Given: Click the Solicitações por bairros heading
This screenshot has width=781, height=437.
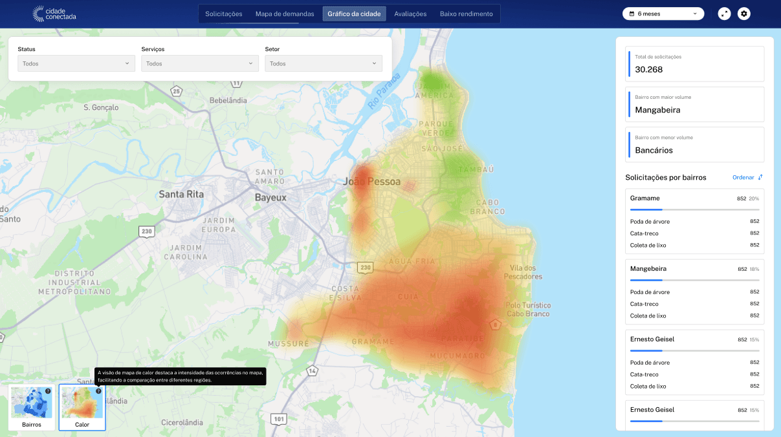Looking at the screenshot, I should coord(666,177).
